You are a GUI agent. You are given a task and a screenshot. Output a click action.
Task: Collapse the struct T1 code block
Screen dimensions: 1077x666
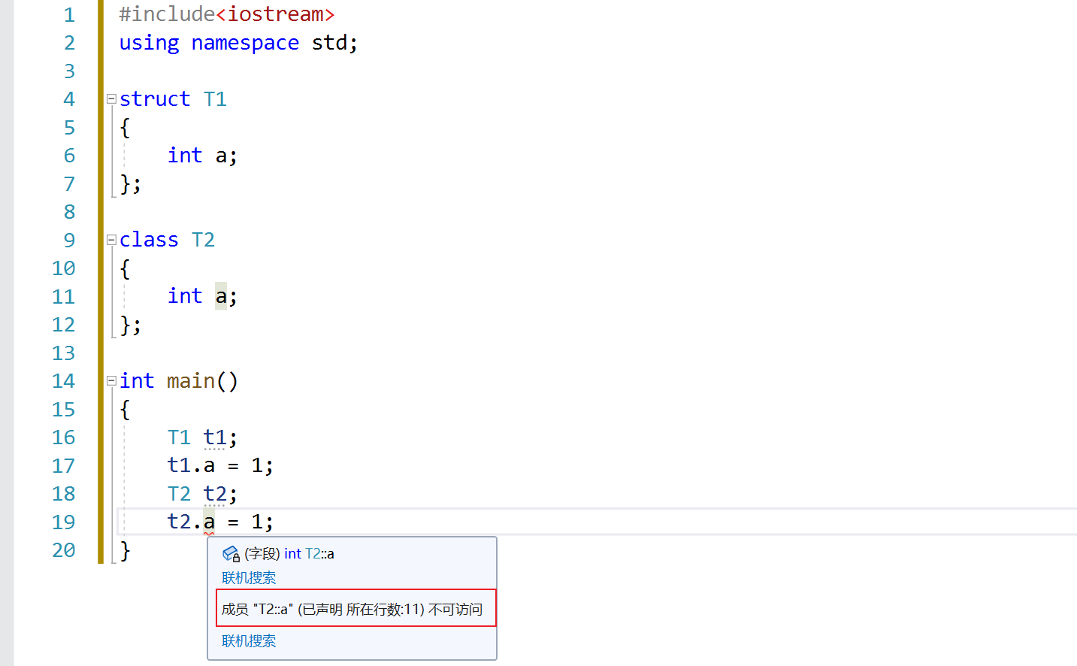[111, 99]
